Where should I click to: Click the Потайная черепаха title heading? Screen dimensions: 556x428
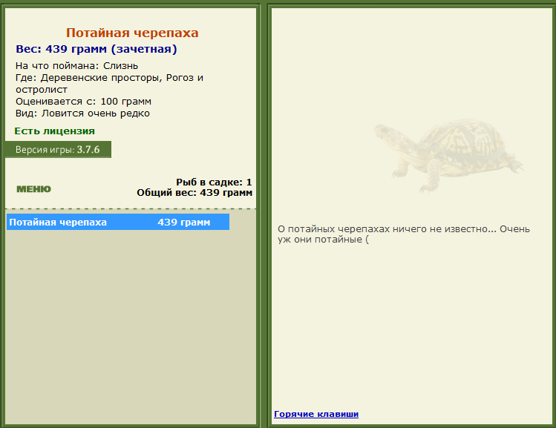pos(132,33)
